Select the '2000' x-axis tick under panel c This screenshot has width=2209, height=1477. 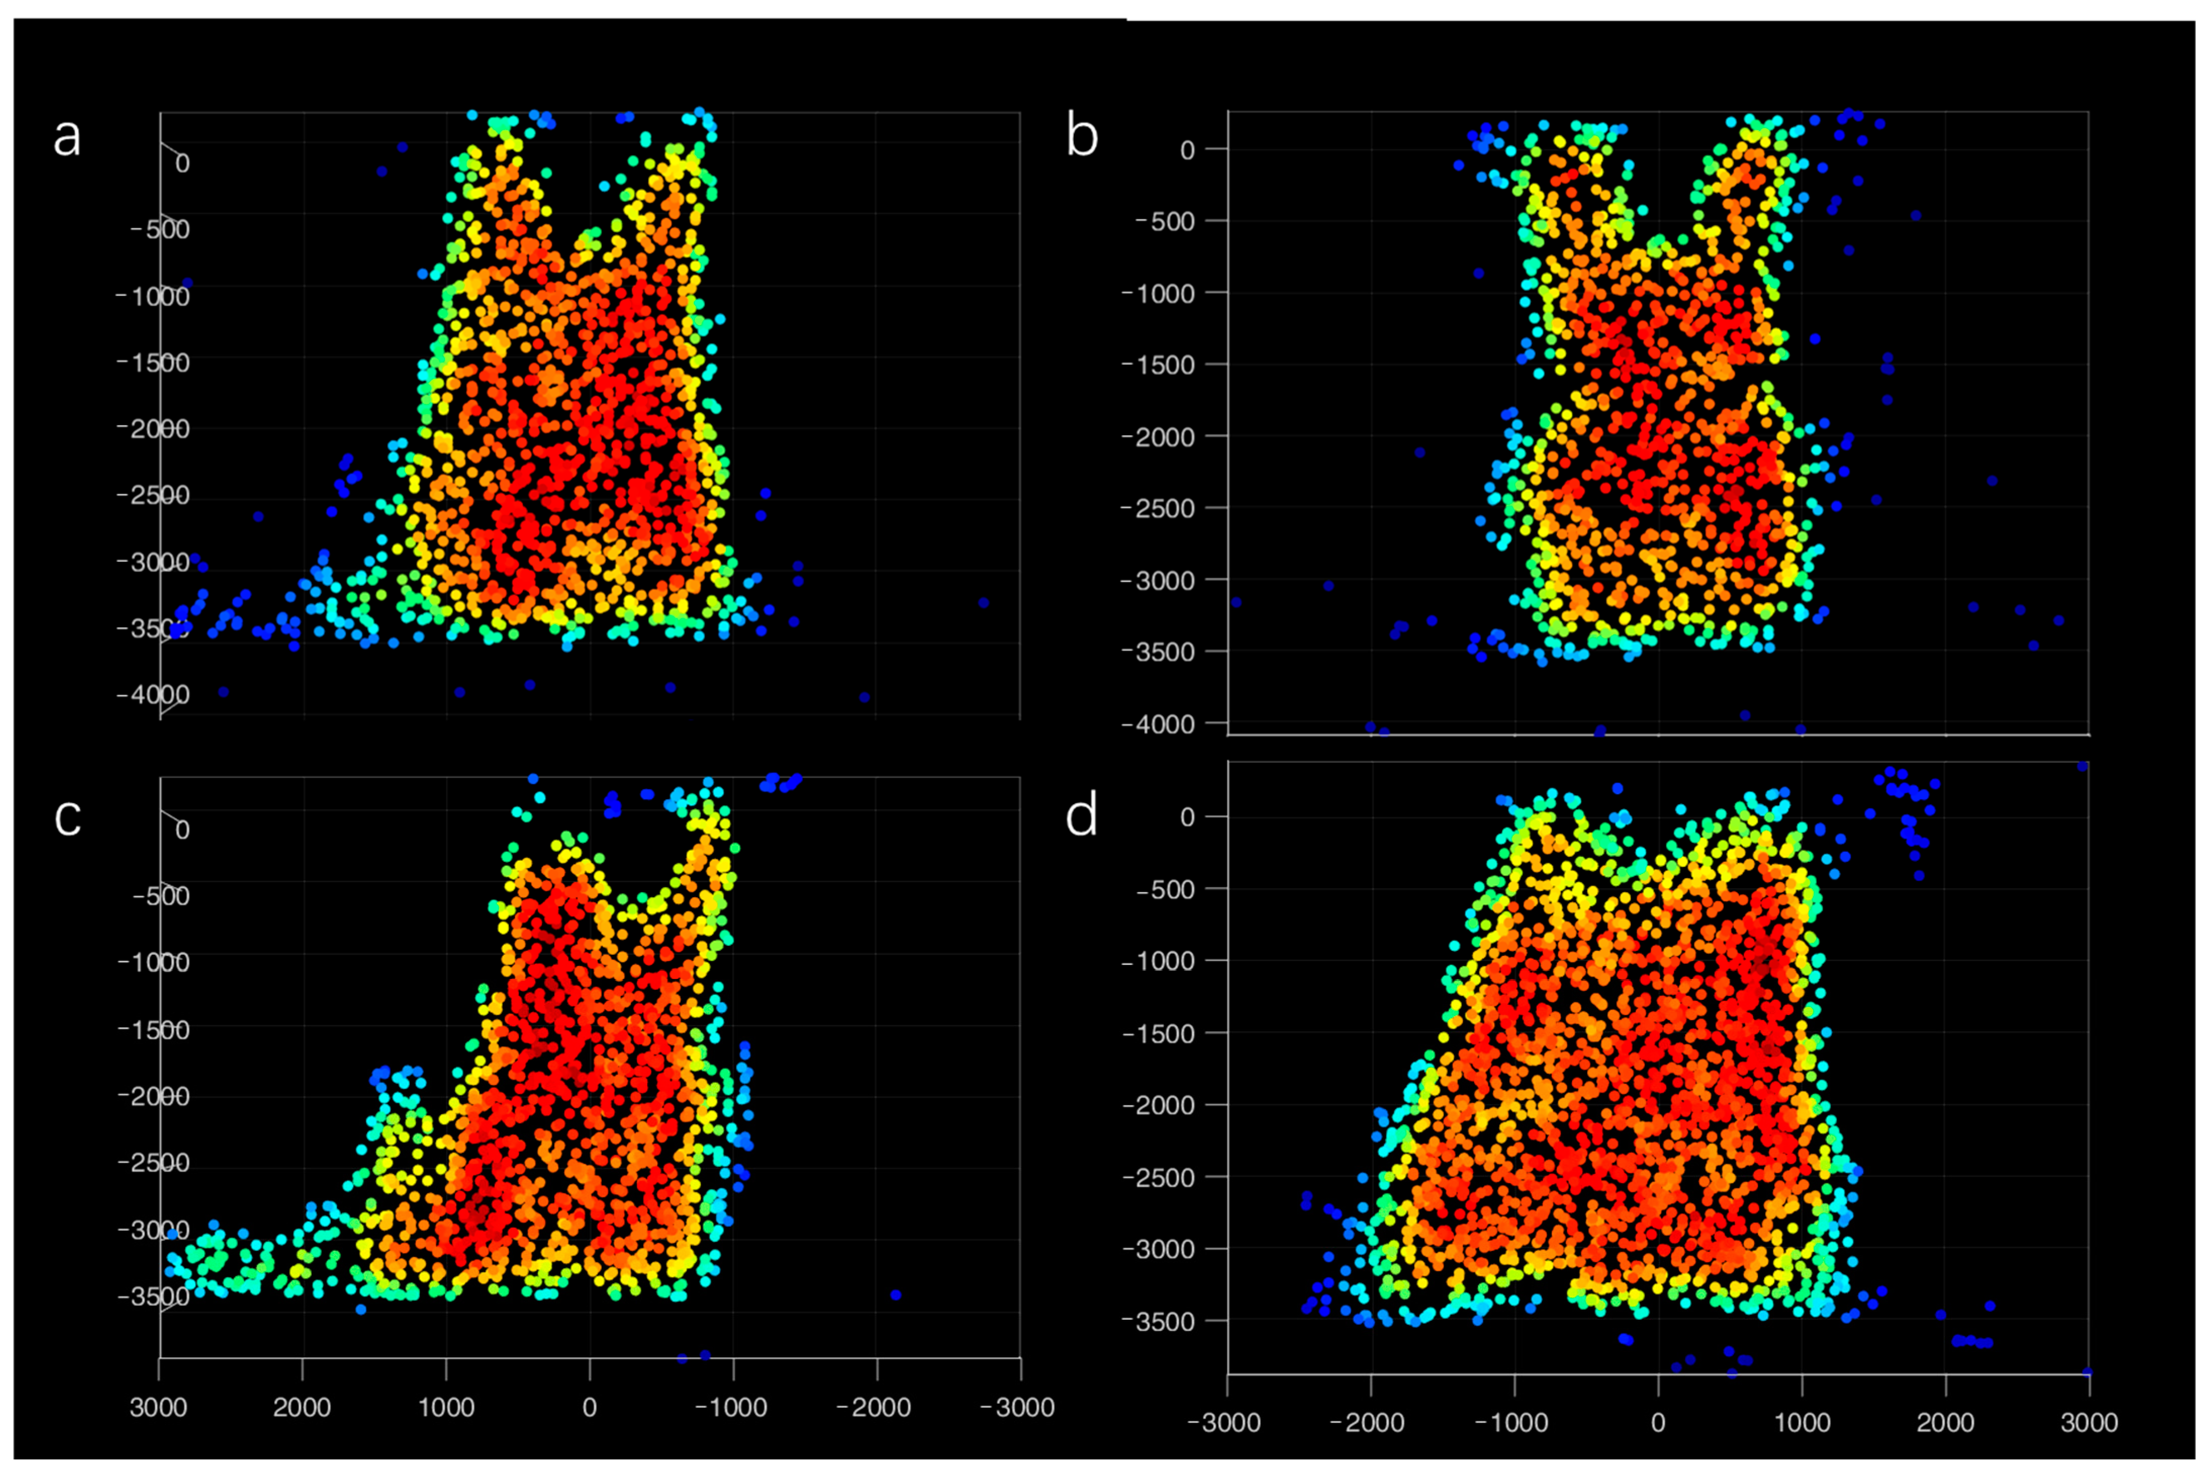pyautogui.click(x=302, y=1408)
